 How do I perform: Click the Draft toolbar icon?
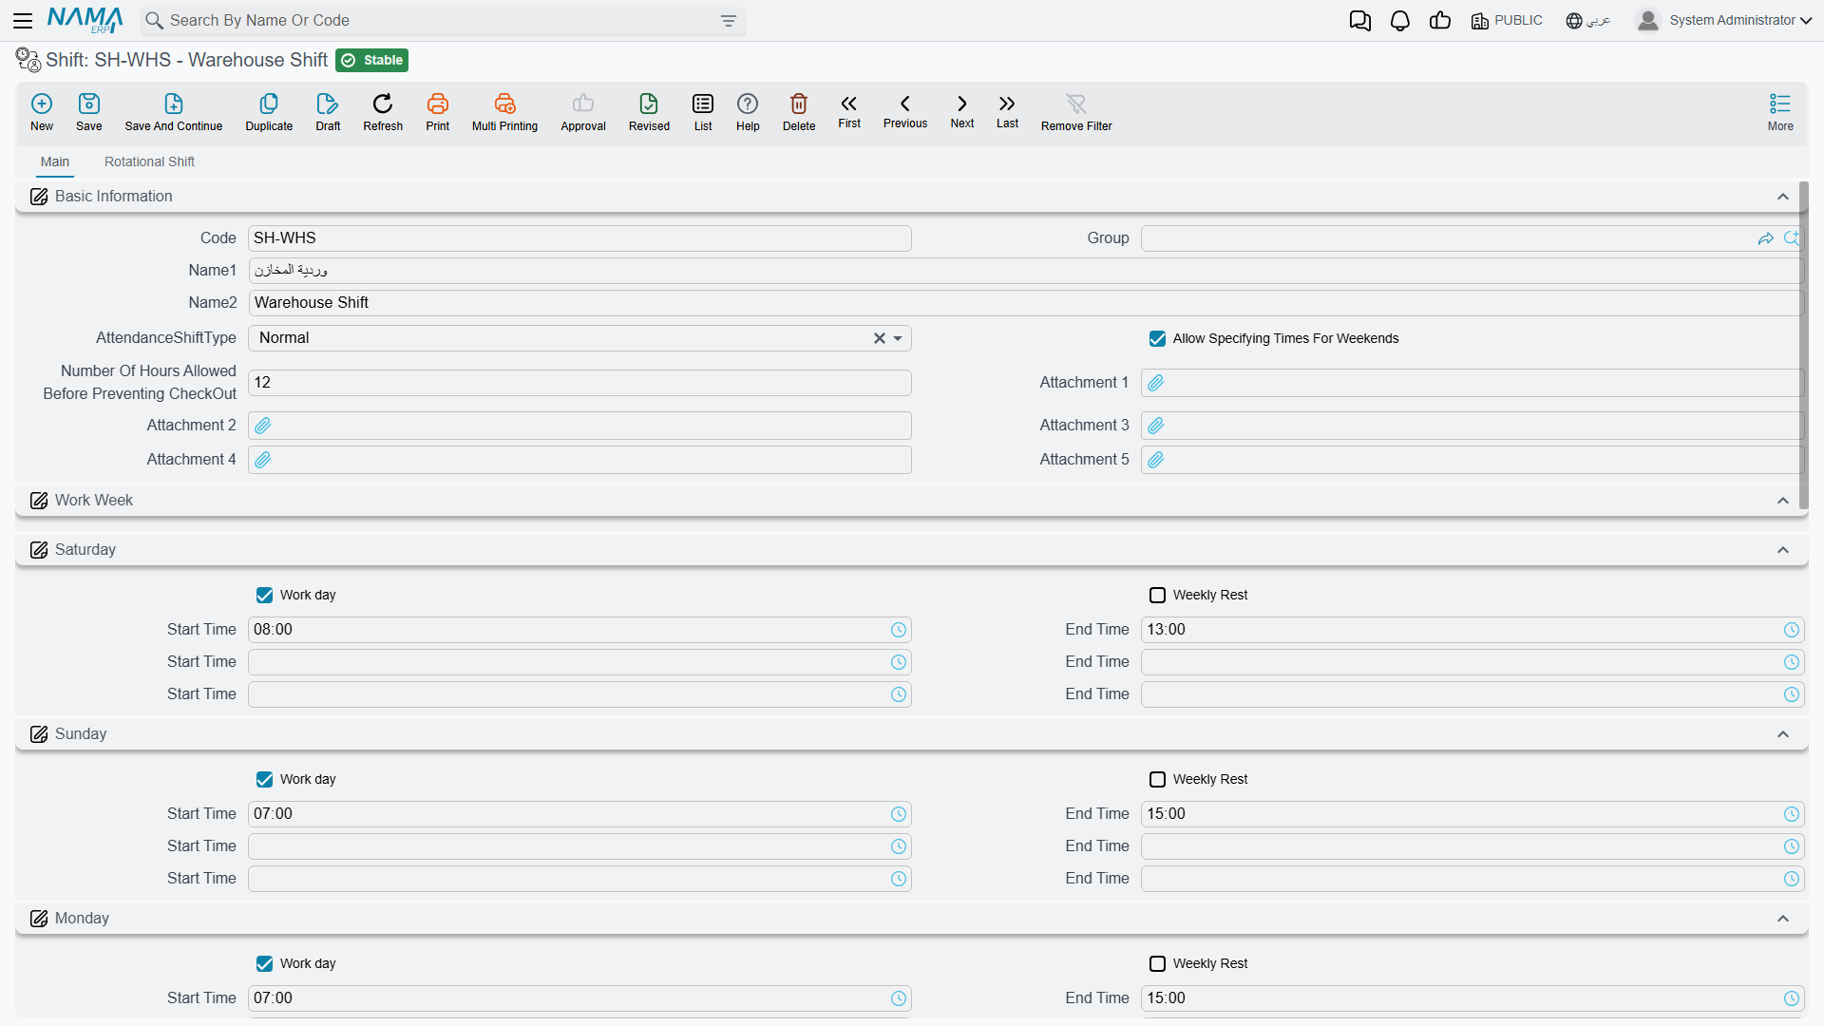pyautogui.click(x=328, y=104)
